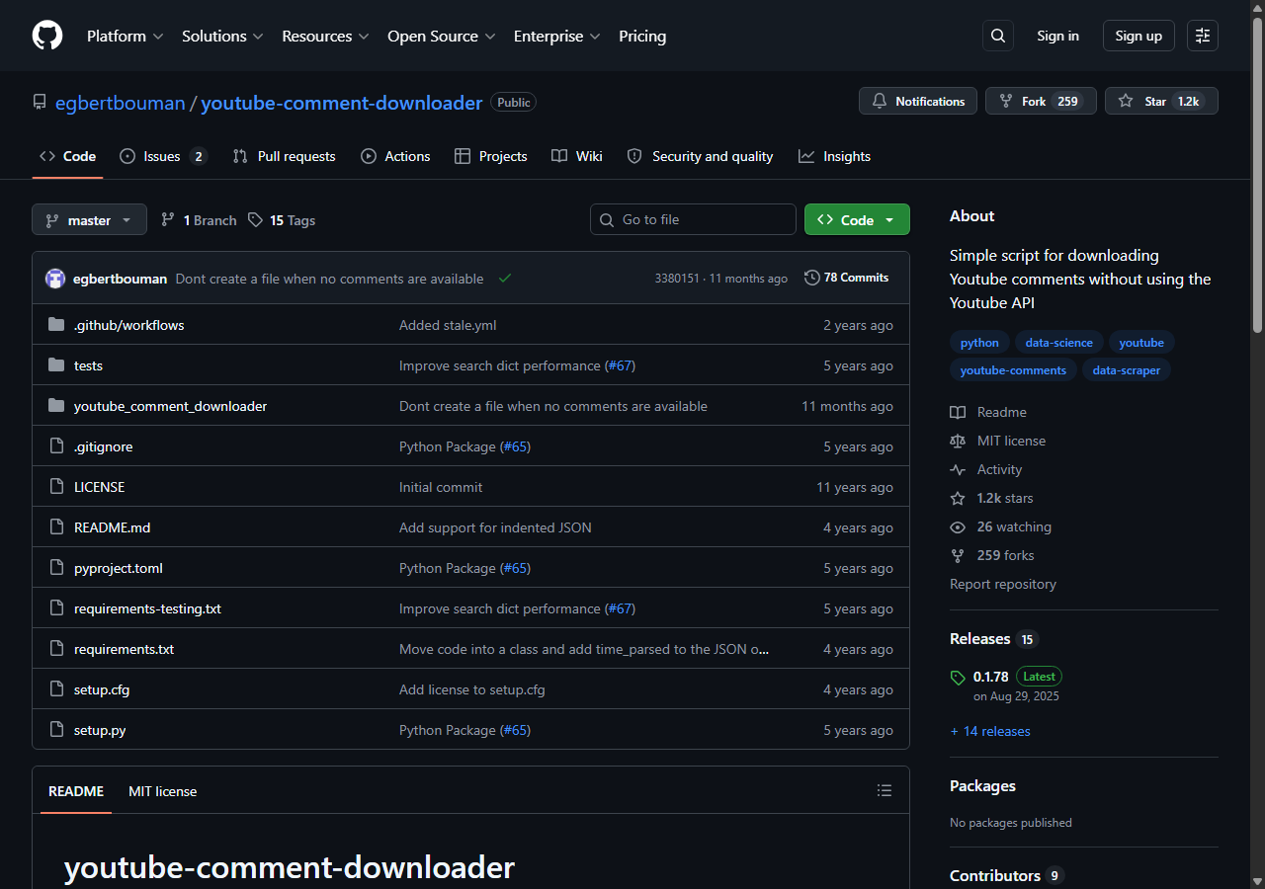Open egbertbouman owner profile link
The height and width of the screenshot is (889, 1265).
point(121,103)
